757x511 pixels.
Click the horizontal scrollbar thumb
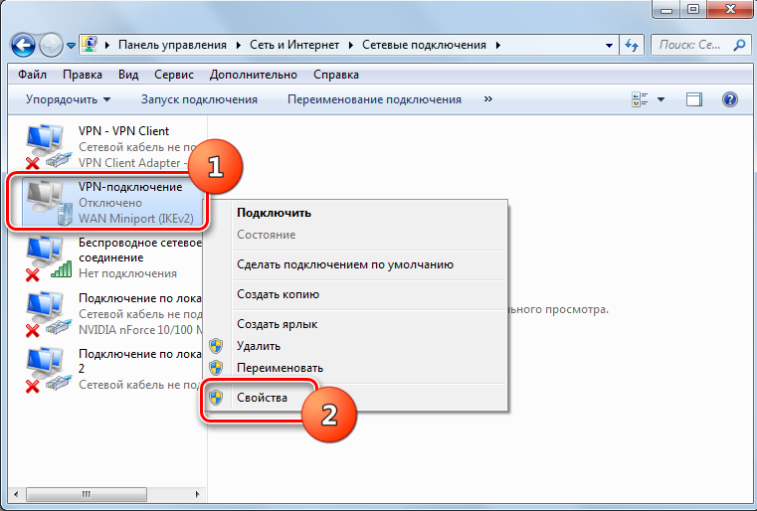(87, 494)
